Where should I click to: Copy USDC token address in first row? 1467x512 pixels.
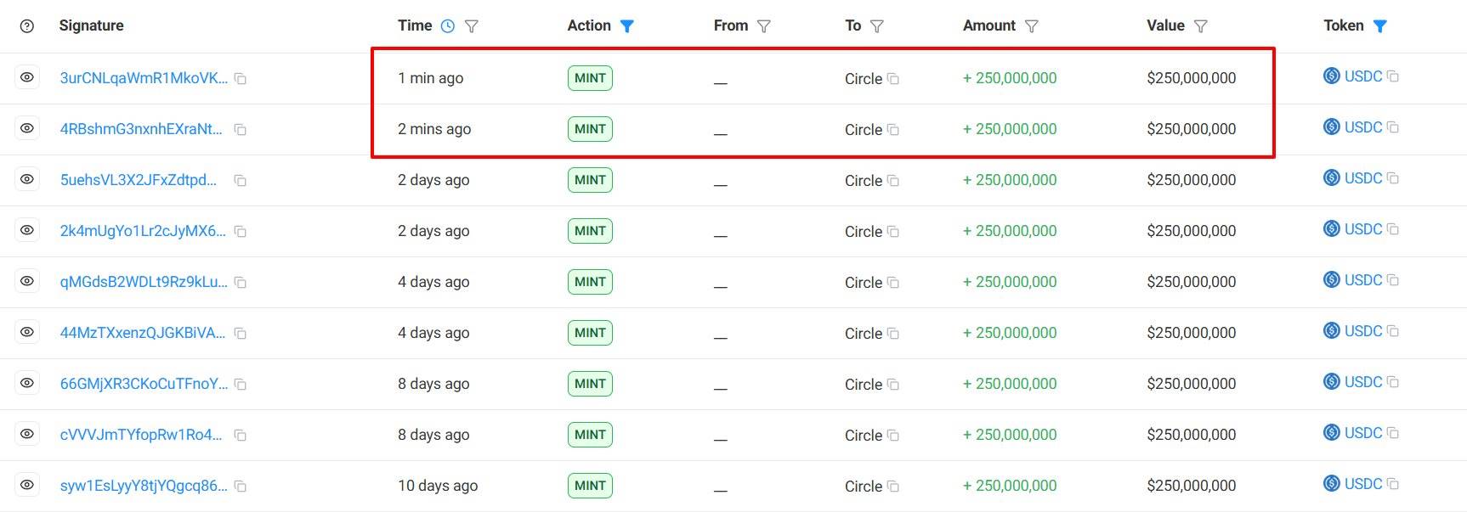click(1392, 76)
